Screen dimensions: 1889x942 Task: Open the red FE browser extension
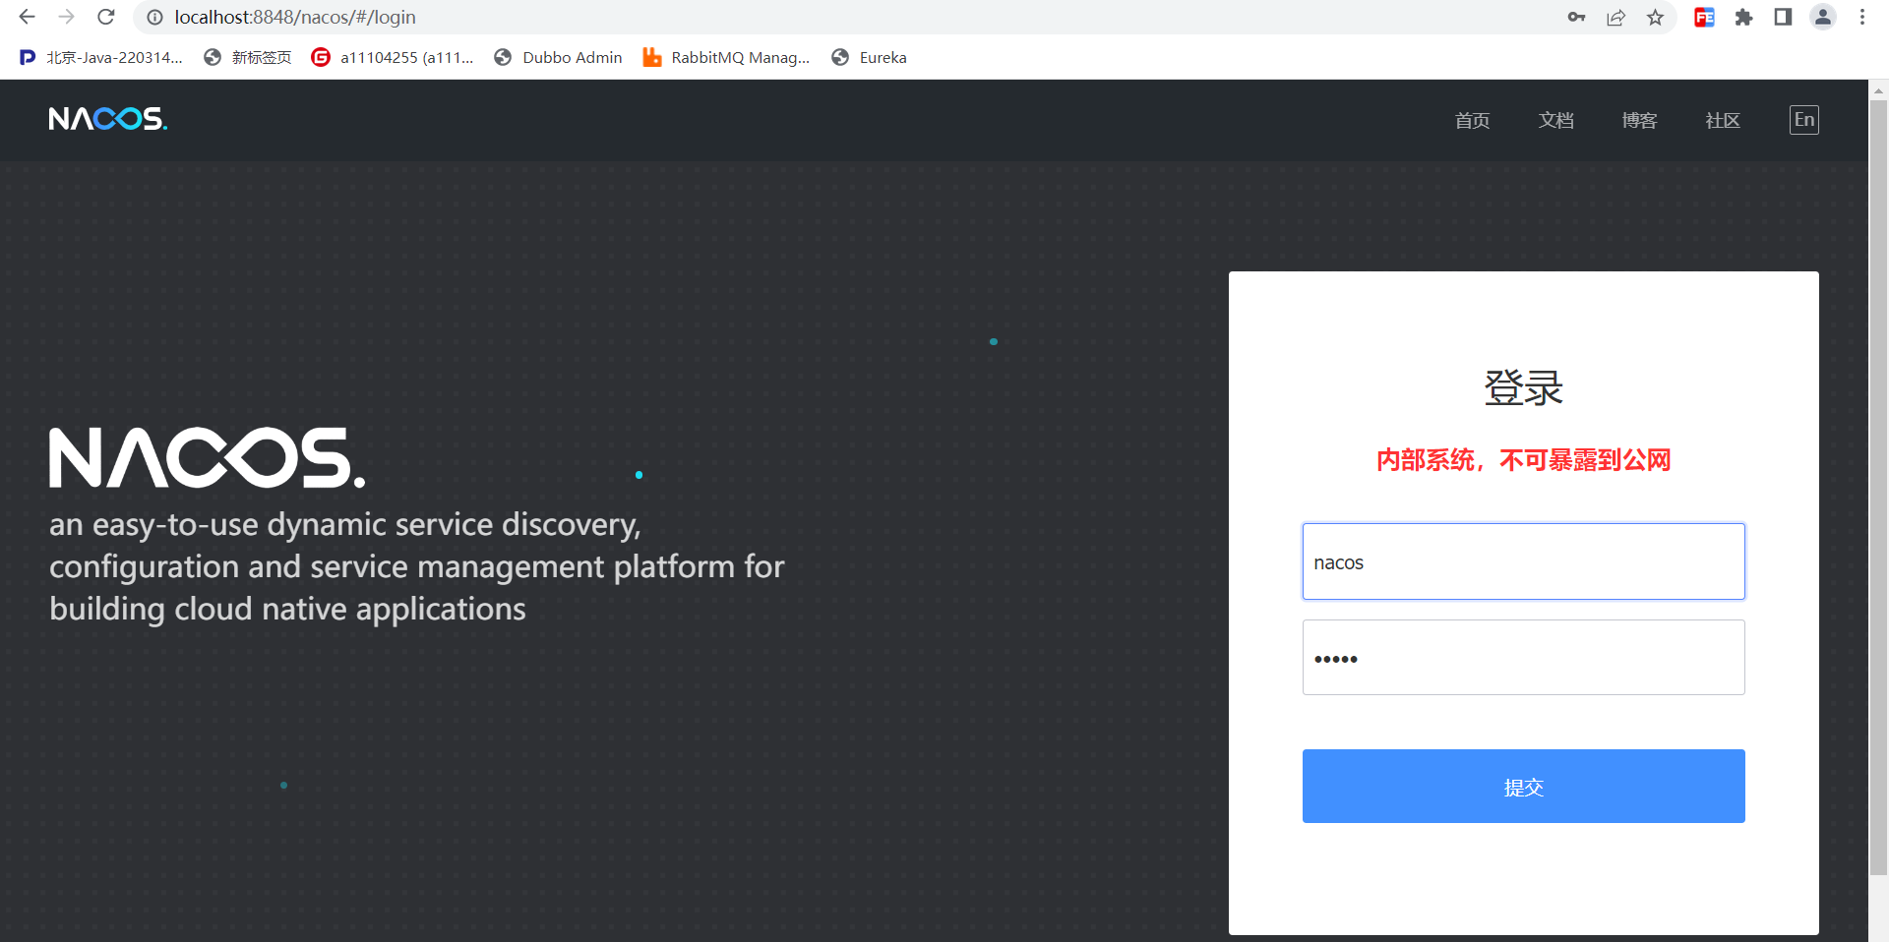1704,18
